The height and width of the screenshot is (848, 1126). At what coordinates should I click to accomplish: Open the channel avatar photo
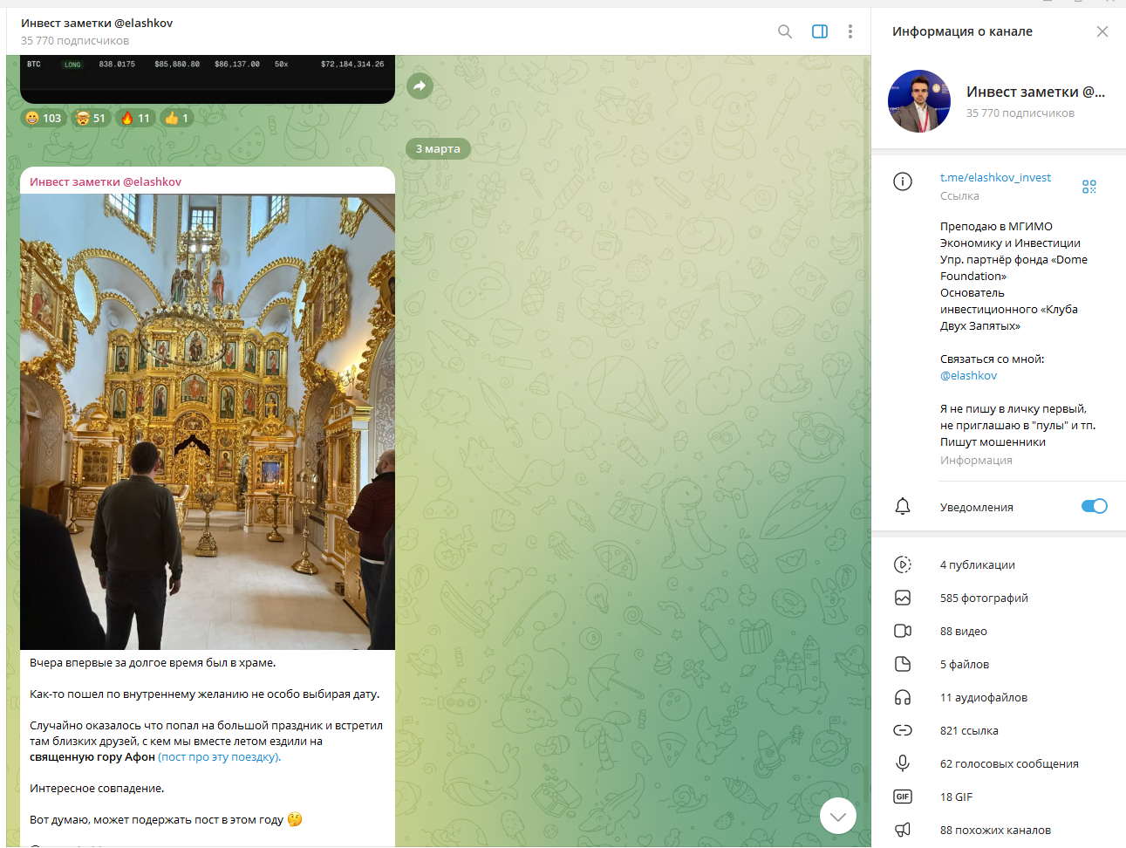point(919,101)
